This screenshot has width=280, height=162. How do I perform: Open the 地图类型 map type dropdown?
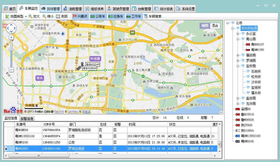pyautogui.click(x=16, y=16)
